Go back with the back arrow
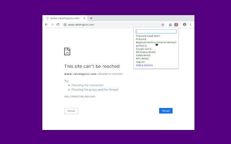 point(47,24)
